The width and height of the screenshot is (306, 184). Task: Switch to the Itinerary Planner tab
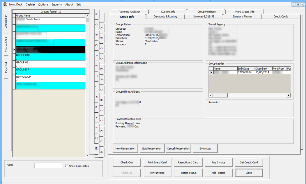click(242, 17)
